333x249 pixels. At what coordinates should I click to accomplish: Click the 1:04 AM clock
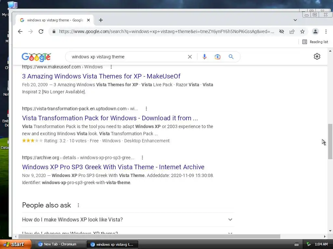(x=321, y=244)
